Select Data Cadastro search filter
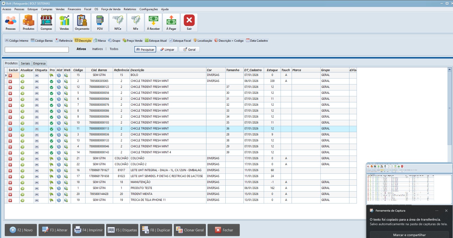 257,41
